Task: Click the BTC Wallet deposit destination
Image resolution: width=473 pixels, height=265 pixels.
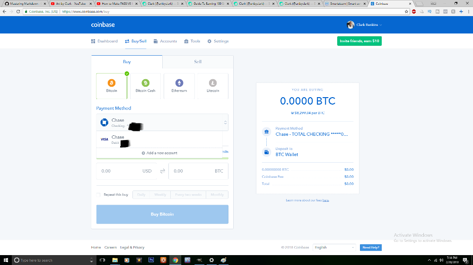Action: (x=287, y=155)
